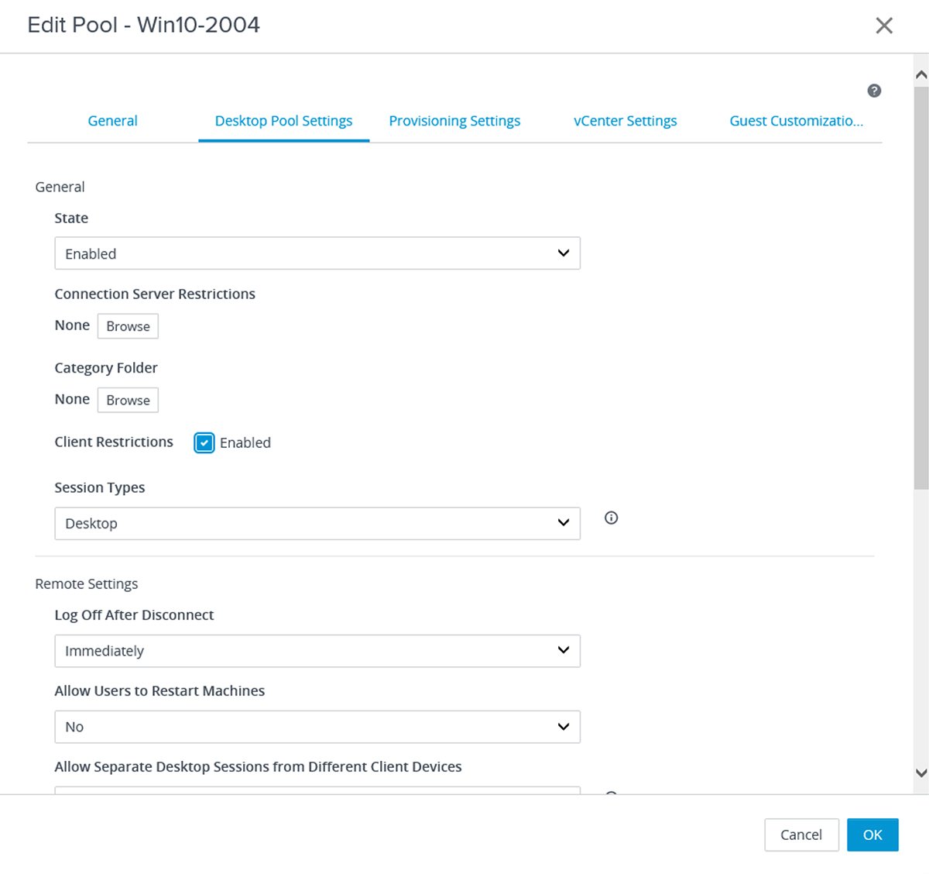Browse for Connection Server Restrictions
The width and height of the screenshot is (929, 874).
pyautogui.click(x=128, y=325)
